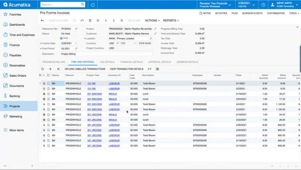This screenshot has height=170, width=301.
Task: Expand the Reports dropdown menu
Action: [x=171, y=20]
